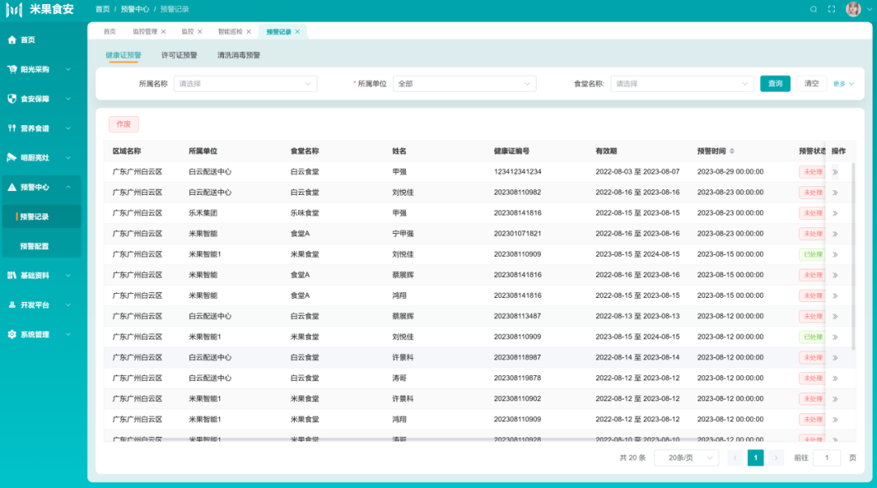Viewport: 877px width, 488px height.
Task: Open row actions for 202308118987
Action: [x=835, y=358]
